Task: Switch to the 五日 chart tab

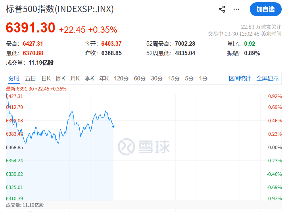Action: pos(30,78)
